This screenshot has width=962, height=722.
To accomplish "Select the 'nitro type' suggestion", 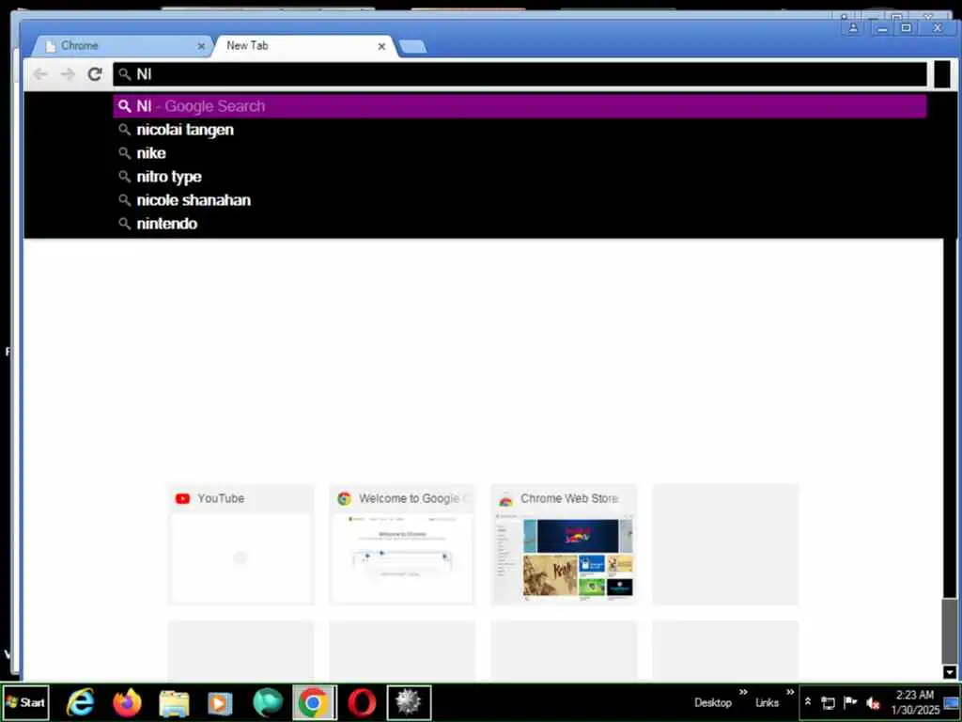I will [520, 176].
